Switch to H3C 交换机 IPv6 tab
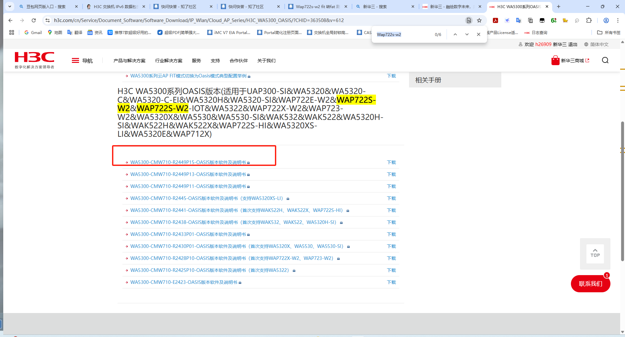625x337 pixels. [116, 6]
